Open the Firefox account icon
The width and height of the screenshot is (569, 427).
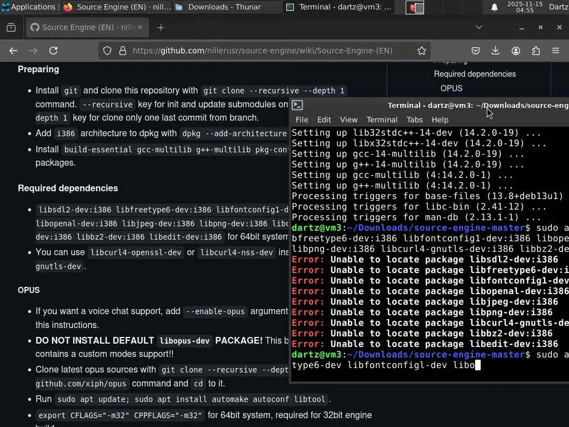tap(516, 51)
